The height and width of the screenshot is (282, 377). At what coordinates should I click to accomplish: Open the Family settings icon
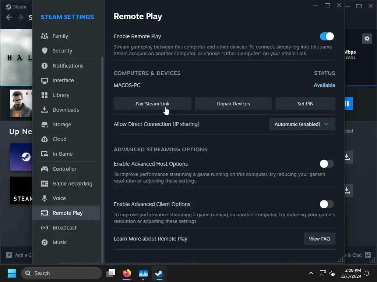(x=45, y=36)
